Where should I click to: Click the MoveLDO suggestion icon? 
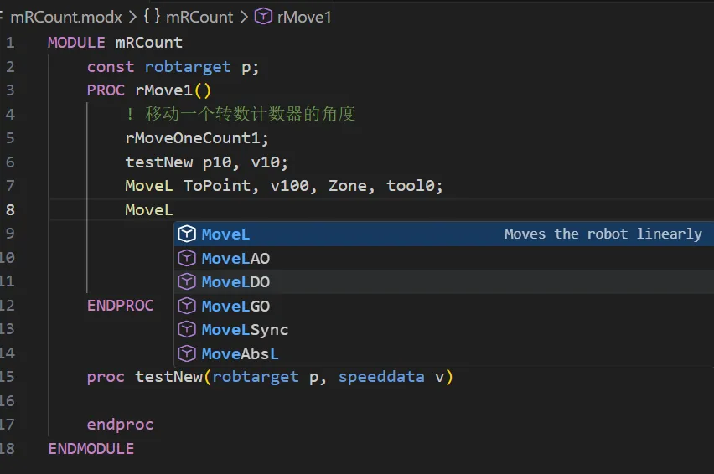(187, 282)
